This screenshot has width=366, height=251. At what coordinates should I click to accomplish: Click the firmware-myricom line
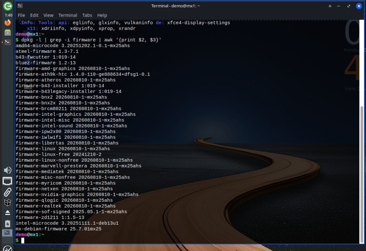click(x=66, y=183)
